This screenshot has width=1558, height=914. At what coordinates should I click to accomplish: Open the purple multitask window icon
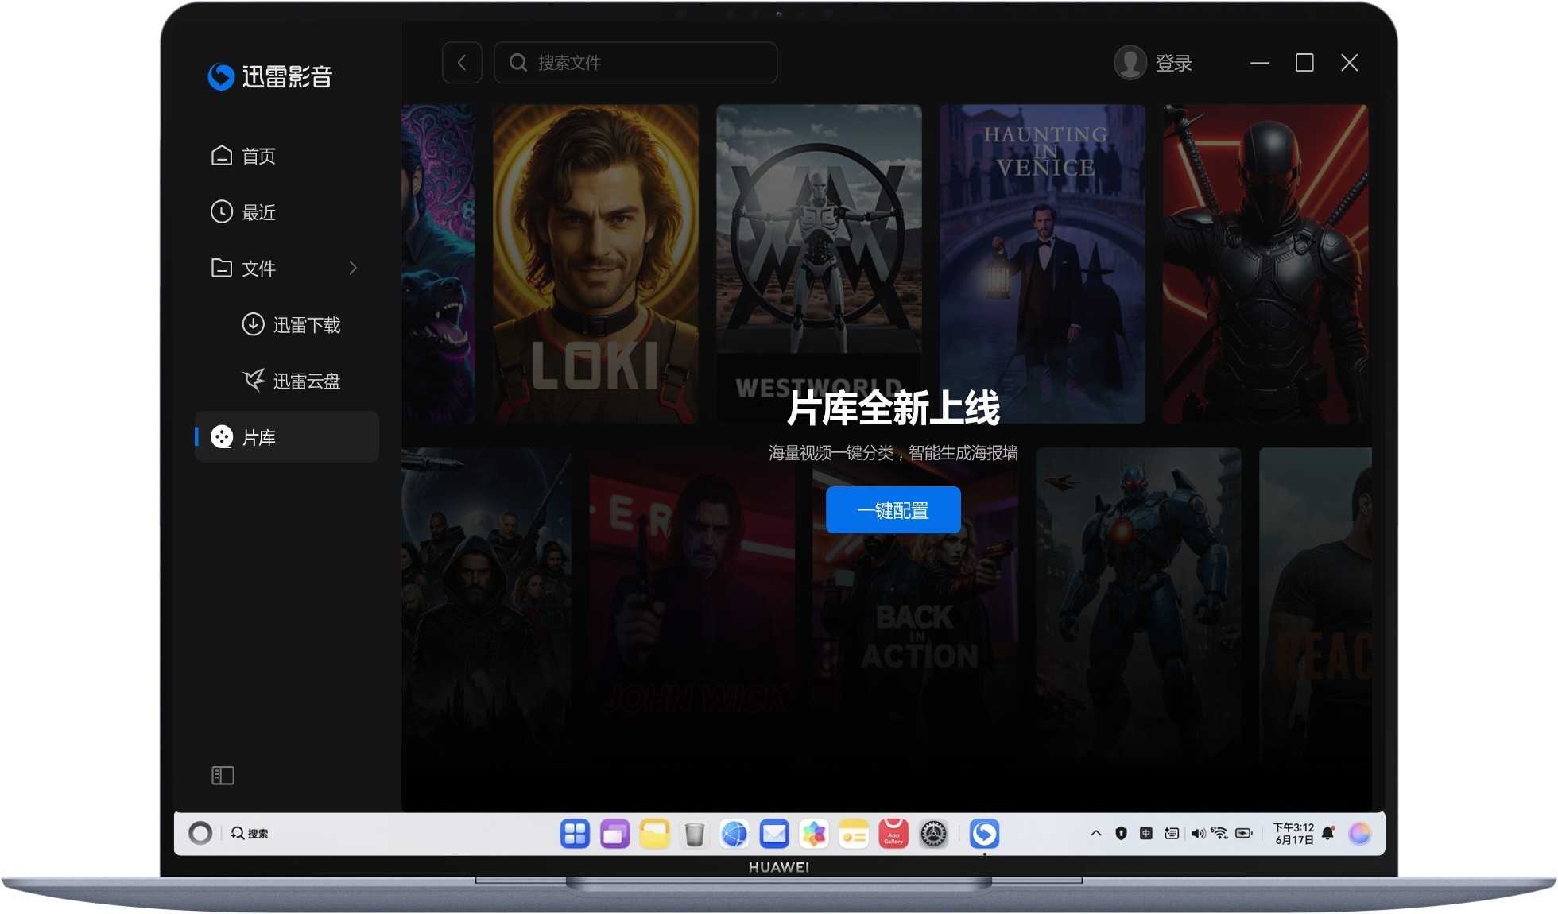tap(614, 835)
